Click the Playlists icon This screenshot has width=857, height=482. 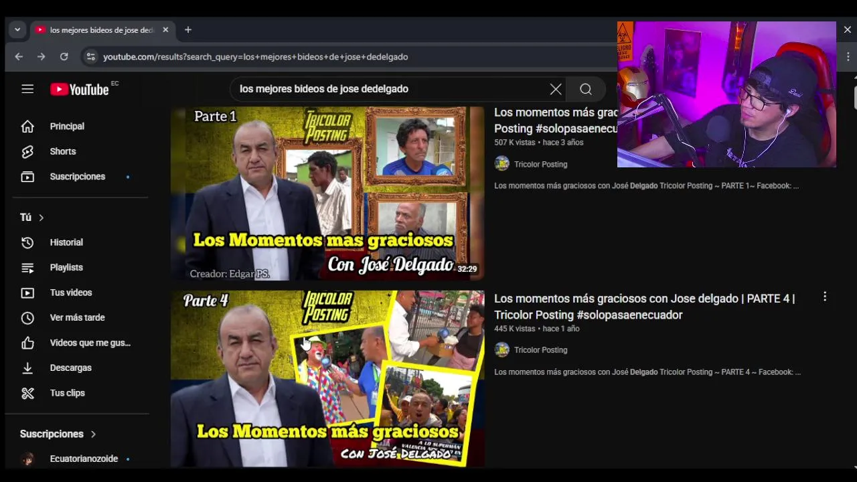27,268
